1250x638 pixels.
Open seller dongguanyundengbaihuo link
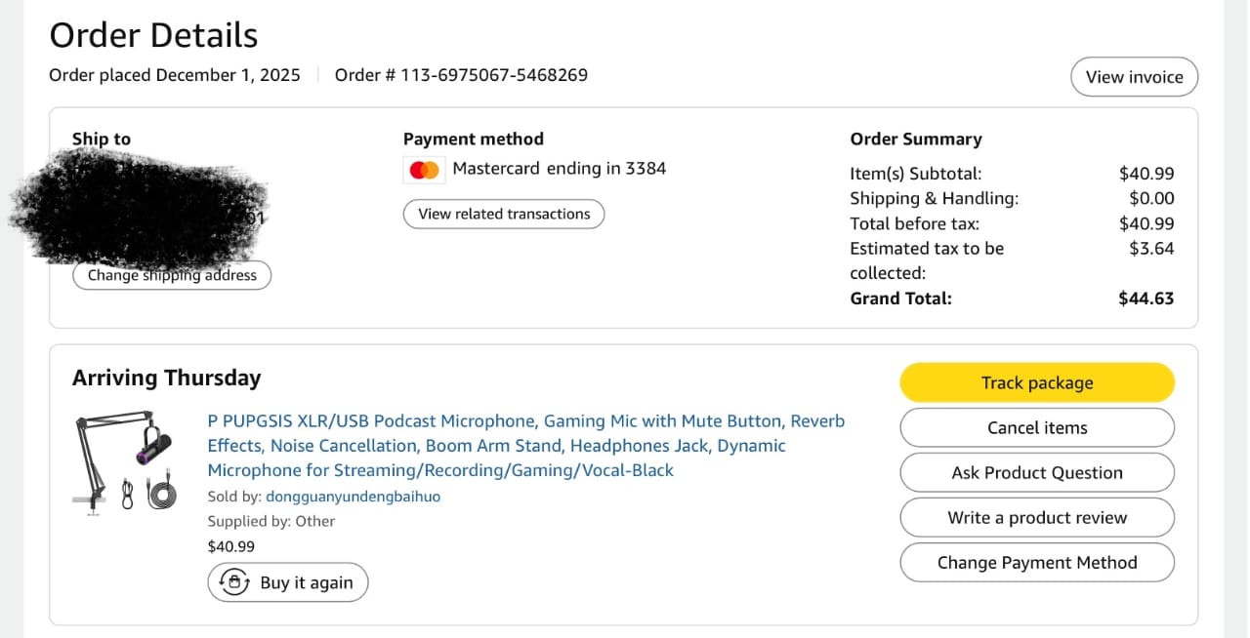353,497
